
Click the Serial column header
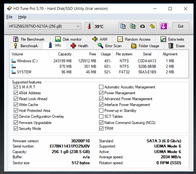click(147, 54)
